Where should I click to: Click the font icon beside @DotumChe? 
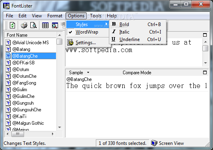(x=8, y=76)
